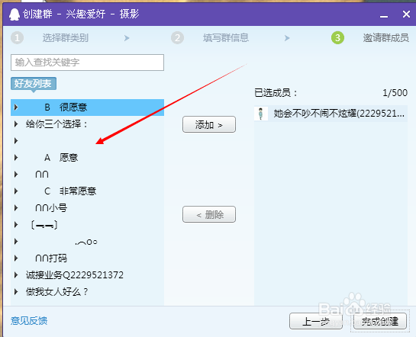
Task: Select the 诚接业务Q2229521372 row text
Action: [x=75, y=275]
